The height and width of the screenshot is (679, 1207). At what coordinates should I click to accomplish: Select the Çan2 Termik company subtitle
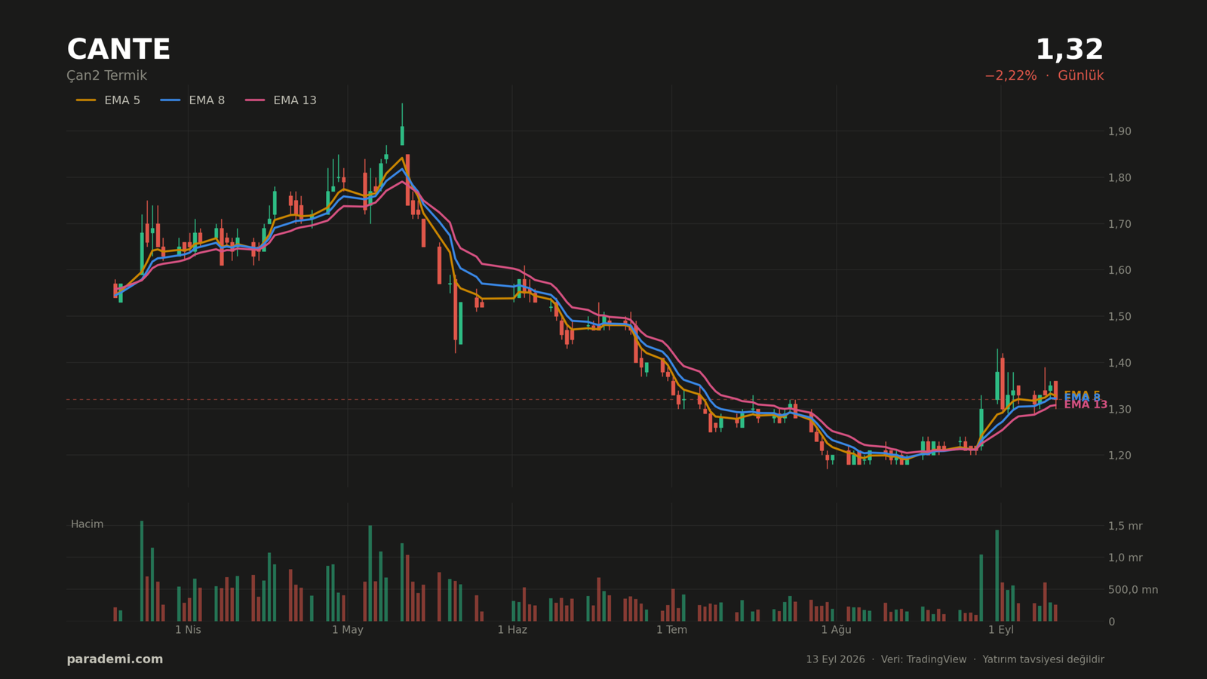tap(106, 76)
